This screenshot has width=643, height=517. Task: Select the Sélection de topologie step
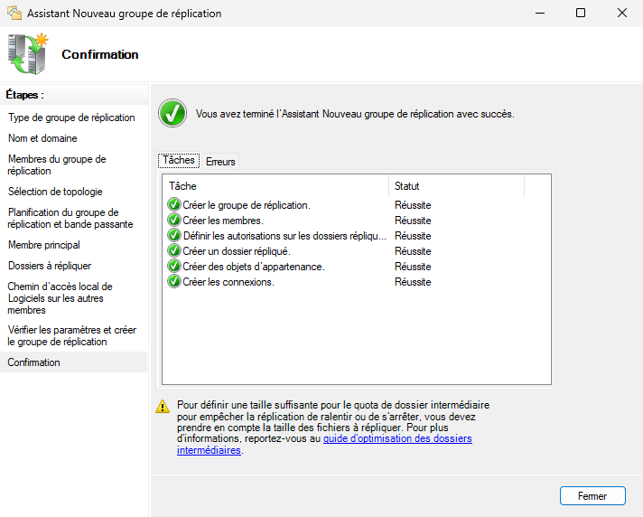55,192
